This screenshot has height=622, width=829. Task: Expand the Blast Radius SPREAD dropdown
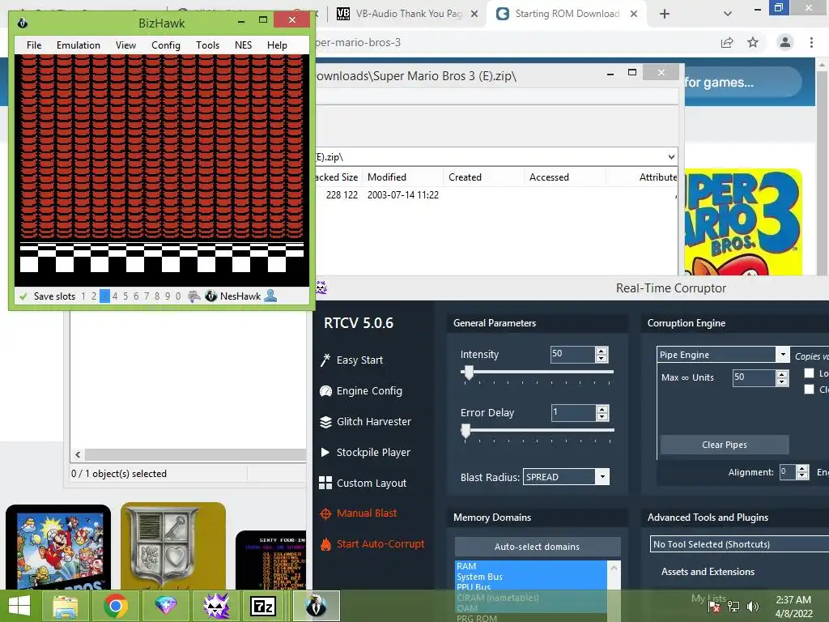(602, 477)
